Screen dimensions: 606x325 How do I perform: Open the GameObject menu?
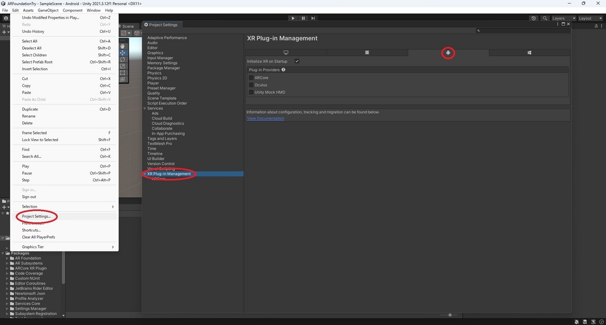[x=48, y=10]
